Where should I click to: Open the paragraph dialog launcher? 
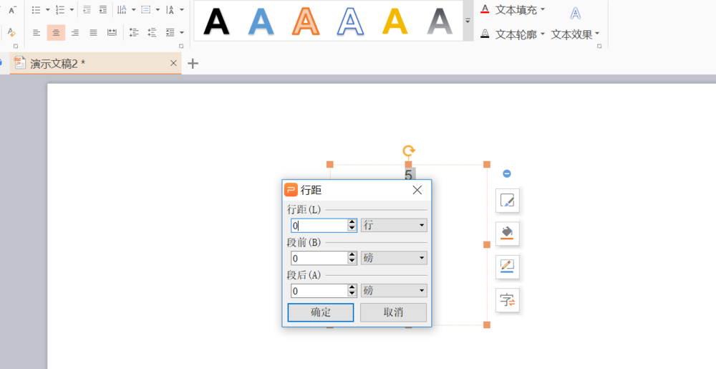tap(181, 46)
